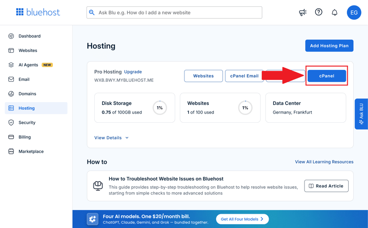368x228 pixels.
Task: Click the chevron on Get All Four Models
Action: pyautogui.click(x=262, y=219)
